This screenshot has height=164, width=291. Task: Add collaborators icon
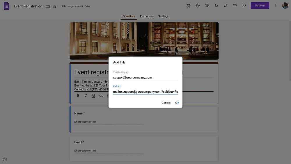click(244, 6)
